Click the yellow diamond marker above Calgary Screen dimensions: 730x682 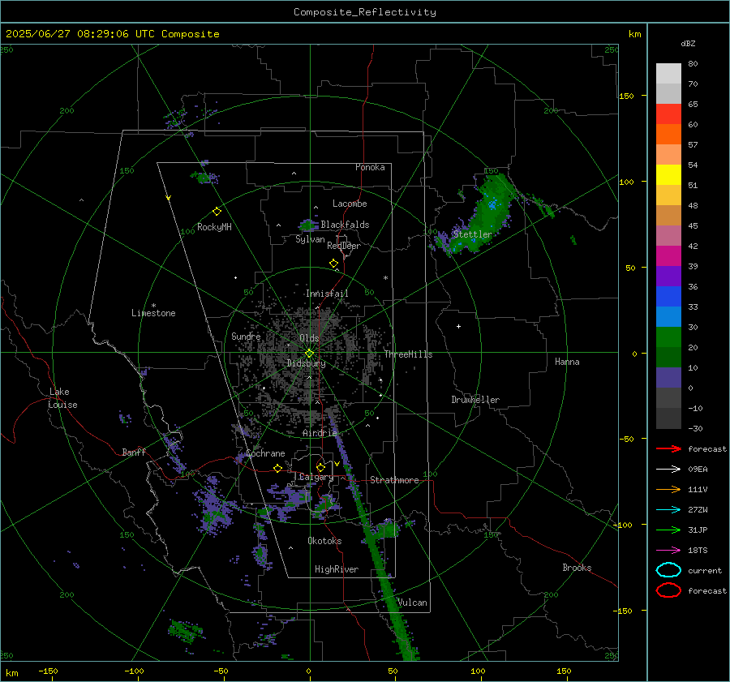pyautogui.click(x=320, y=467)
